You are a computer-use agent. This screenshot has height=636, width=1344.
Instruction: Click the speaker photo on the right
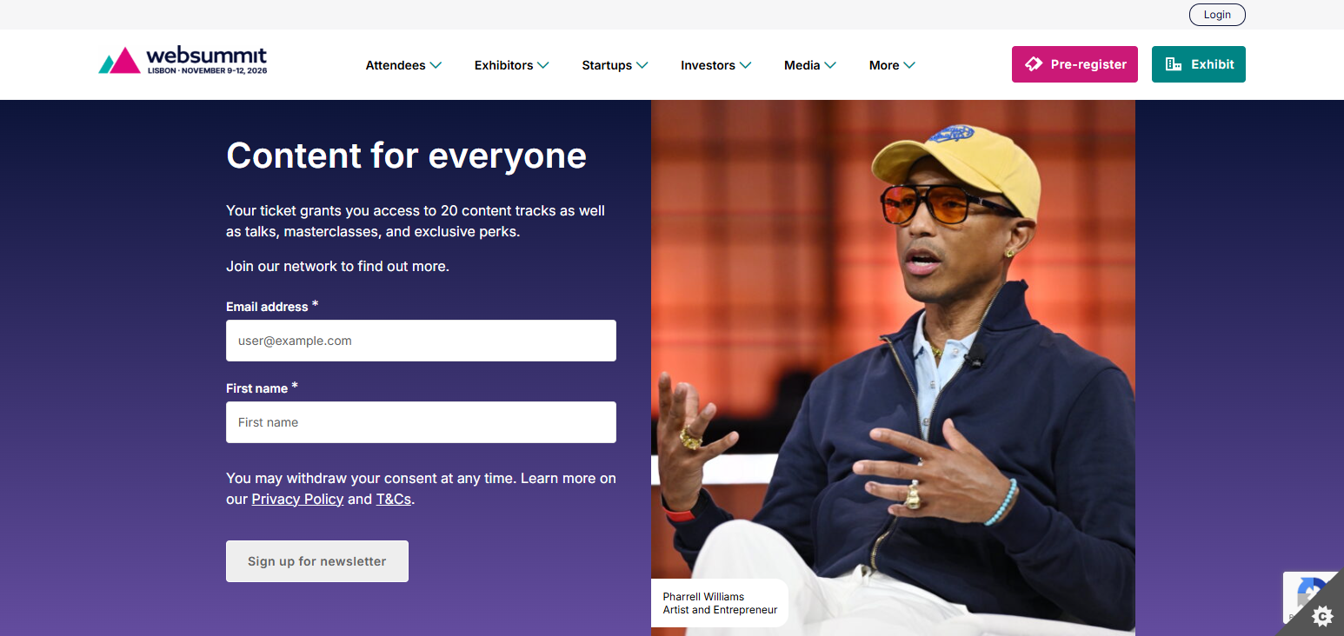[893, 348]
